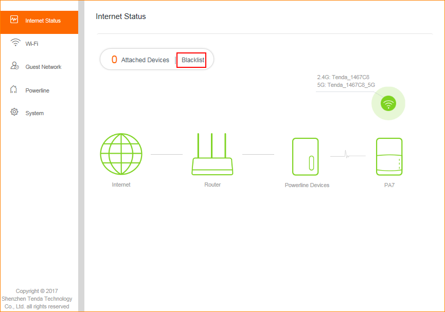Click the Powerline Devices adapter icon
This screenshot has height=312, width=445.
(x=305, y=157)
